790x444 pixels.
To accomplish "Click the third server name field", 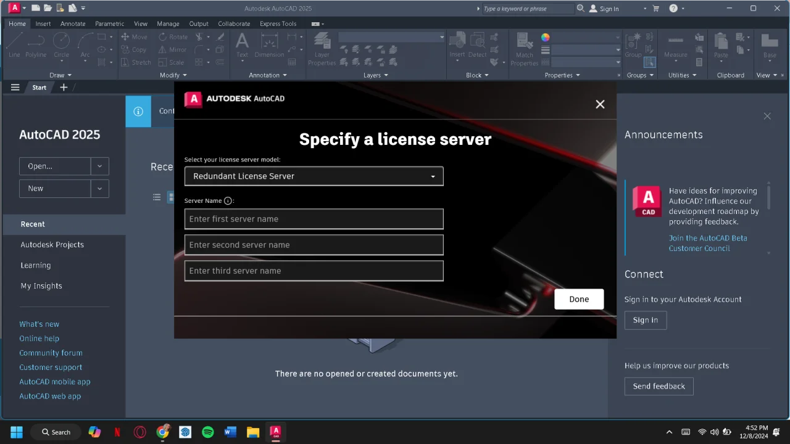I will click(314, 271).
